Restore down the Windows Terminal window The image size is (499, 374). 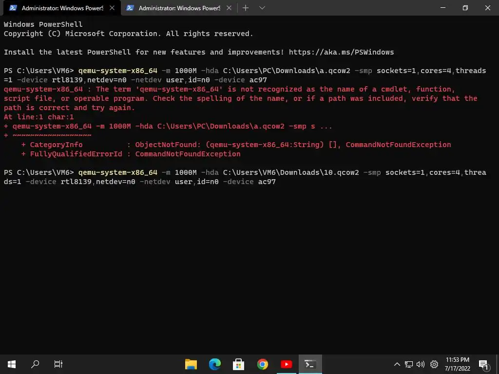click(465, 8)
